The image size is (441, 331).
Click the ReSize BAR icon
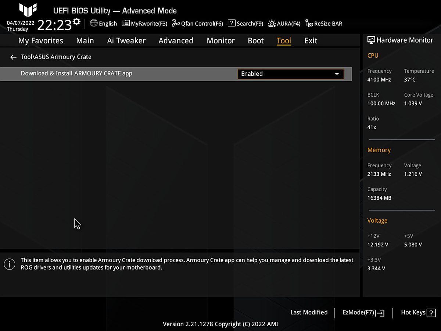pos(309,24)
